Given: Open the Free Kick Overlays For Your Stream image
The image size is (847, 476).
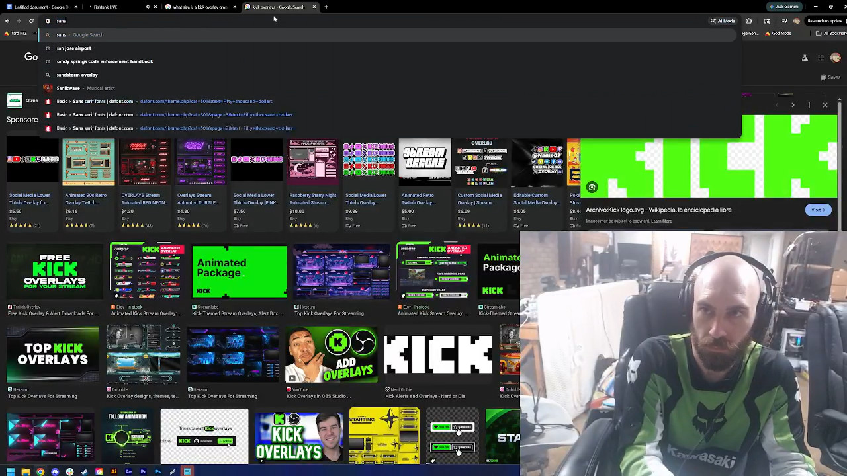Looking at the screenshot, I should point(54,272).
